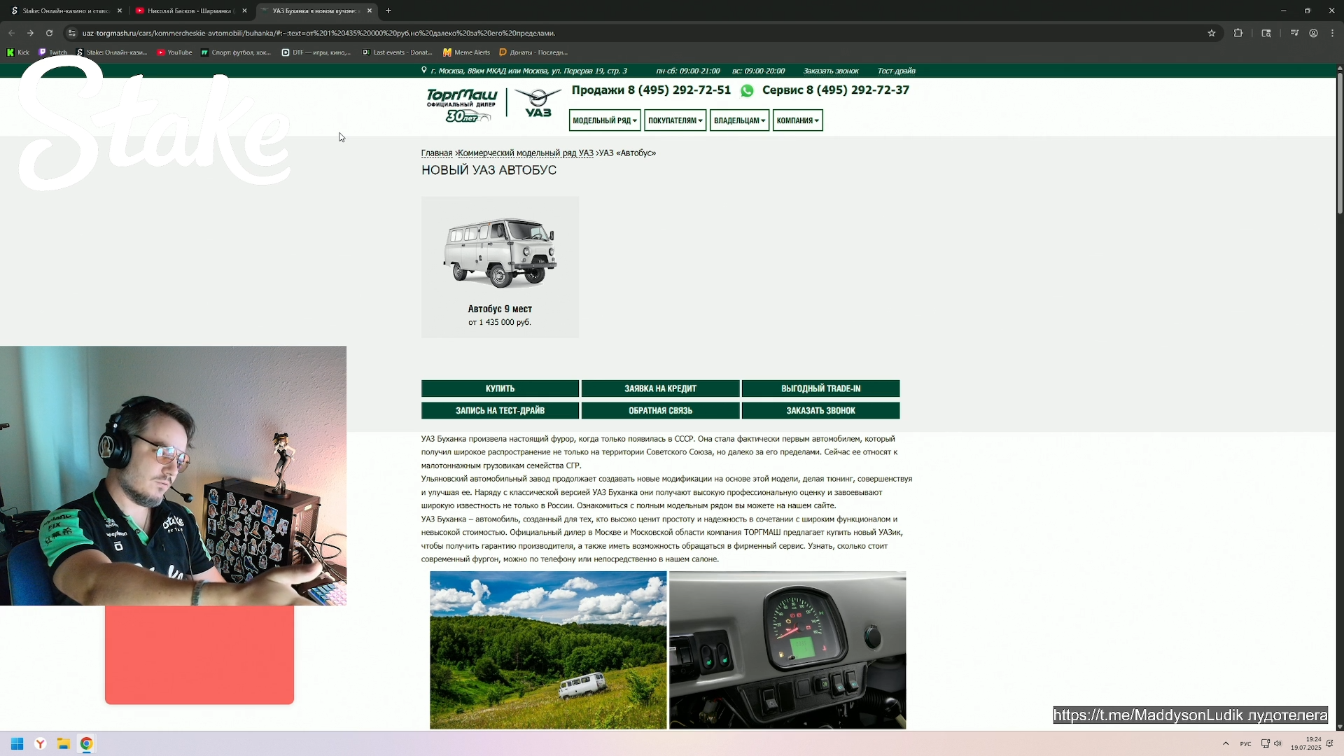Open network icon in system tray
Screen dimensions: 1344x756
click(1266, 743)
